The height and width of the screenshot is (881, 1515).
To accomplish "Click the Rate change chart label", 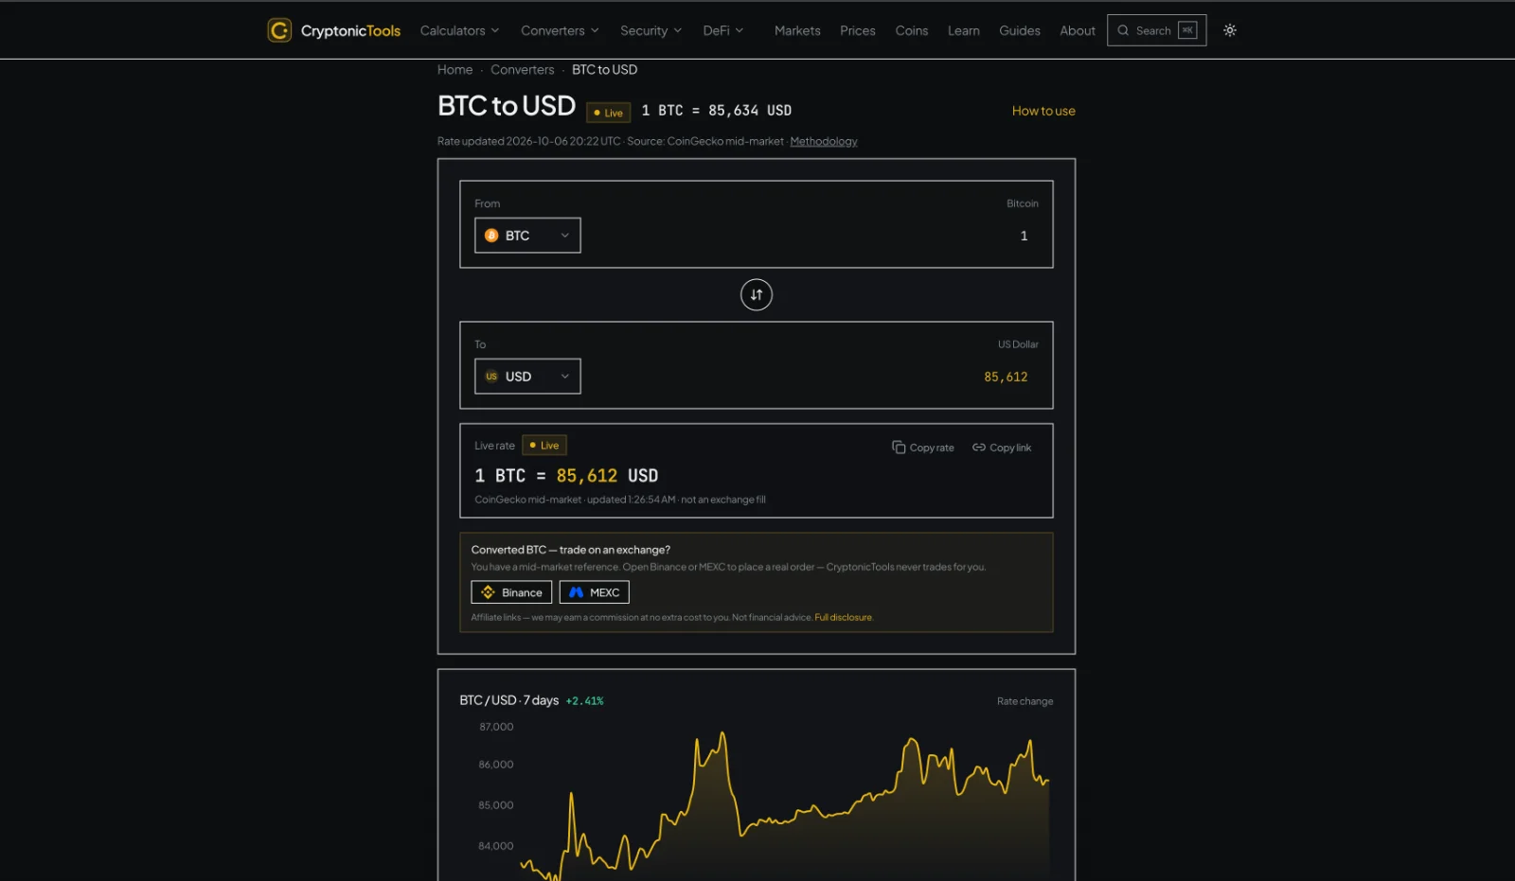I will [1025, 701].
